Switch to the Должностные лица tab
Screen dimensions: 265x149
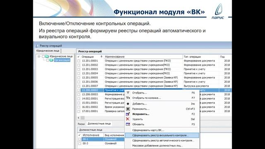99,124
